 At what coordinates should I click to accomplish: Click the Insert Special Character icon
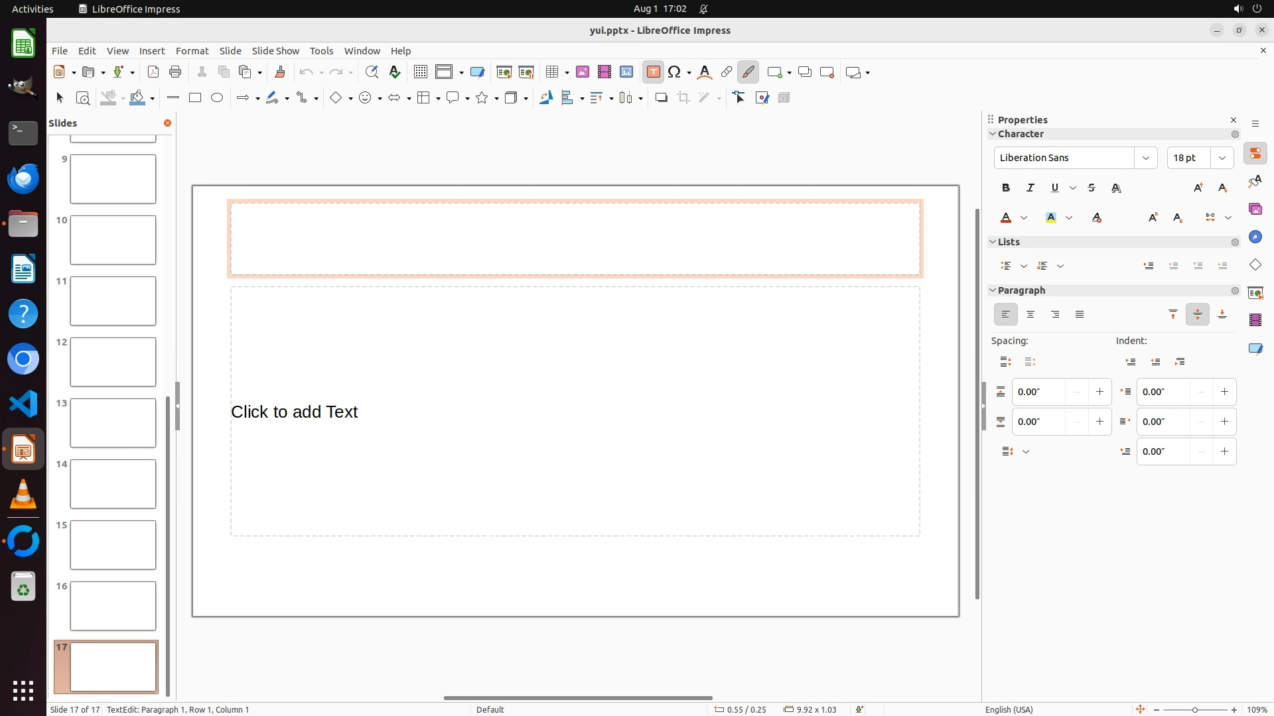[x=675, y=72]
